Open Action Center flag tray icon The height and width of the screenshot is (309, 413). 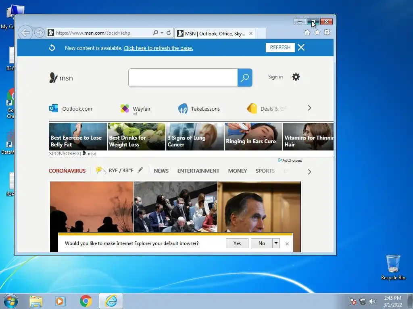(353, 301)
